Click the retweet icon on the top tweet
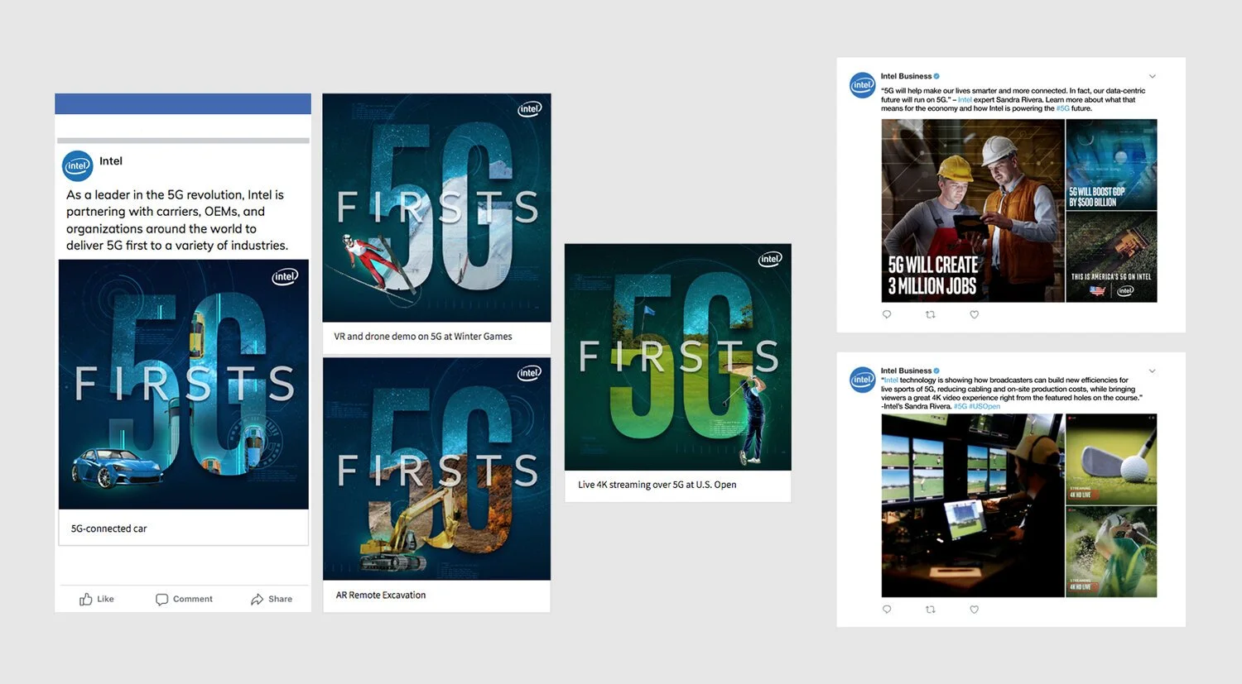The height and width of the screenshot is (684, 1242). [930, 314]
